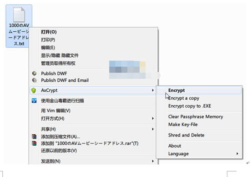Click the WinRAR icon beside 添加到压缩文件(A)
252x177 pixels.
click(34, 137)
